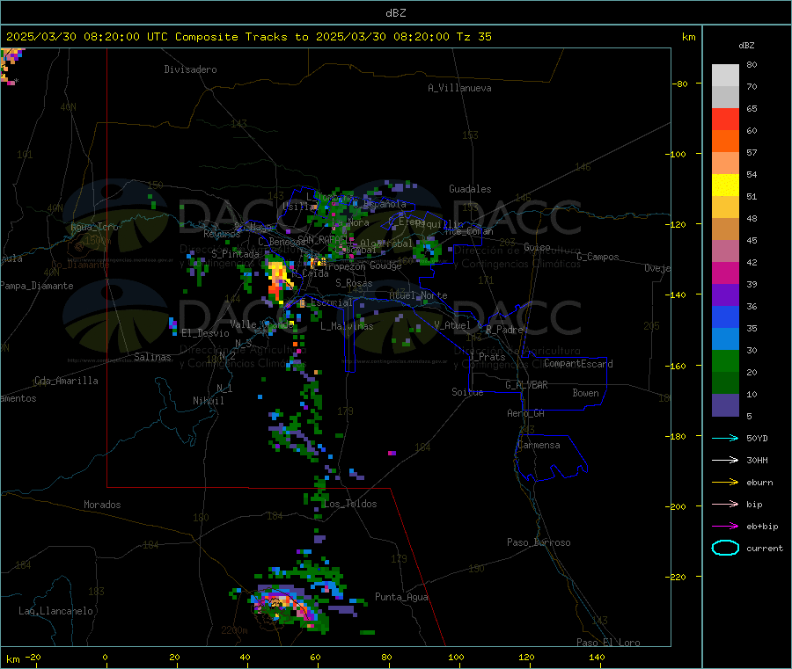This screenshot has height=669, width=792.
Task: Click the Los_Toldos map label
Action: click(x=350, y=504)
